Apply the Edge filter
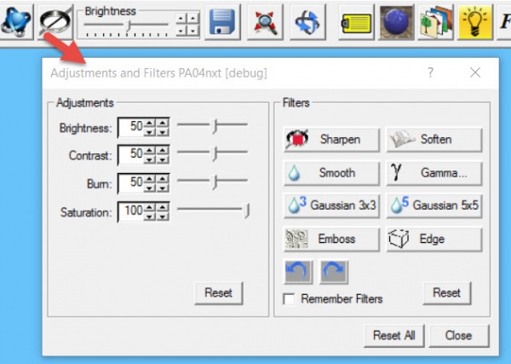 pos(434,239)
